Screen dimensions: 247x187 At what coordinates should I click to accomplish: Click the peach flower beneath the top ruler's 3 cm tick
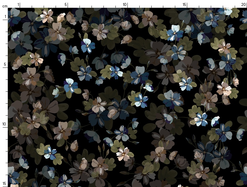(46, 16)
